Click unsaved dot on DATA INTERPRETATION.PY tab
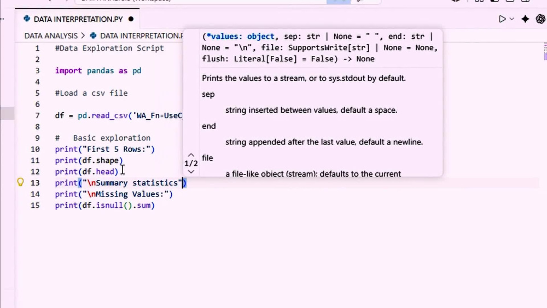 point(131,19)
